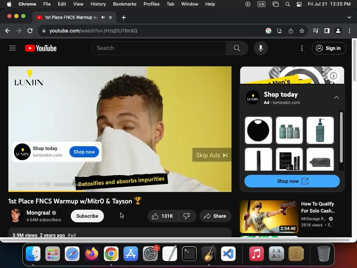Image resolution: width=357 pixels, height=268 pixels.
Task: Open the YouTube hamburger guide menu
Action: click(13, 48)
